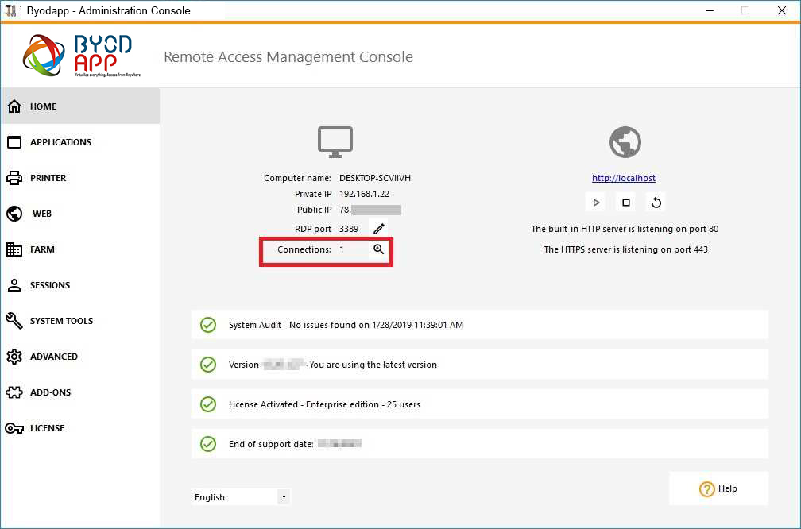Click the HTTPS server port 443 message

click(626, 249)
